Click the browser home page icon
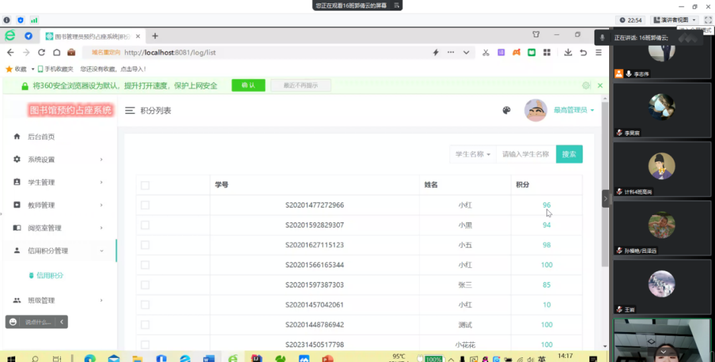715x362 pixels. click(x=56, y=52)
